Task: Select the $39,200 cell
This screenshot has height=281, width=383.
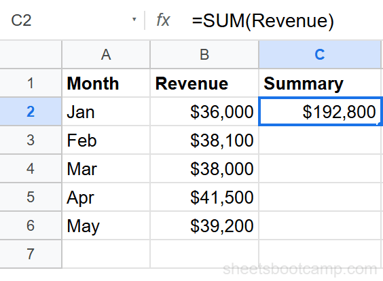Action: 204,225
